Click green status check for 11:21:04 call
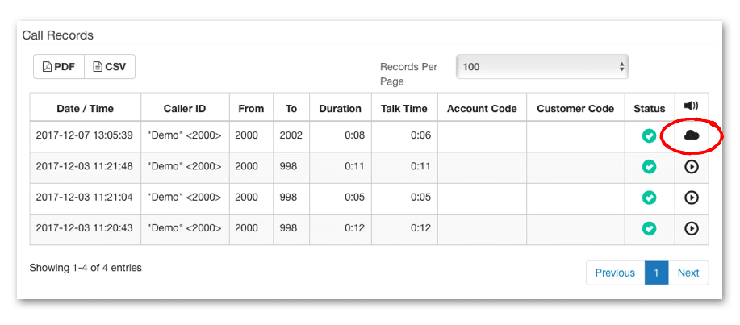 coord(650,198)
